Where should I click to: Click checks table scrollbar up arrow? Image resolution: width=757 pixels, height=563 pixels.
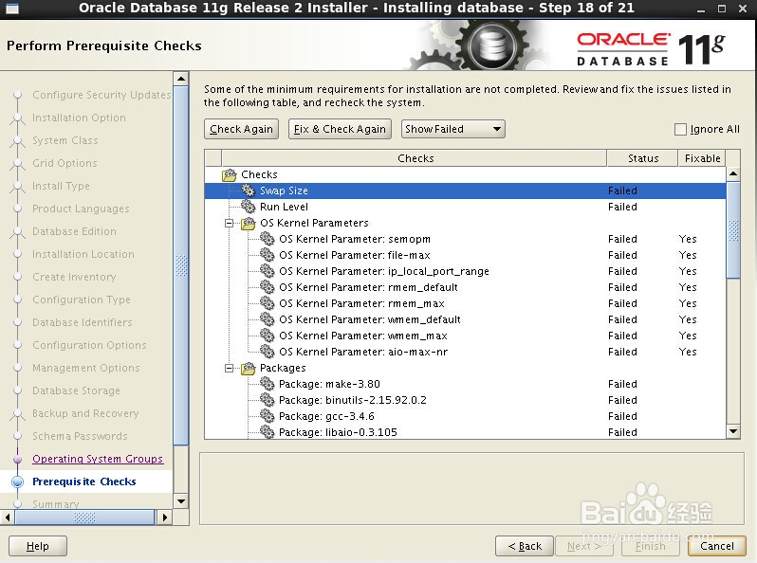coord(733,173)
